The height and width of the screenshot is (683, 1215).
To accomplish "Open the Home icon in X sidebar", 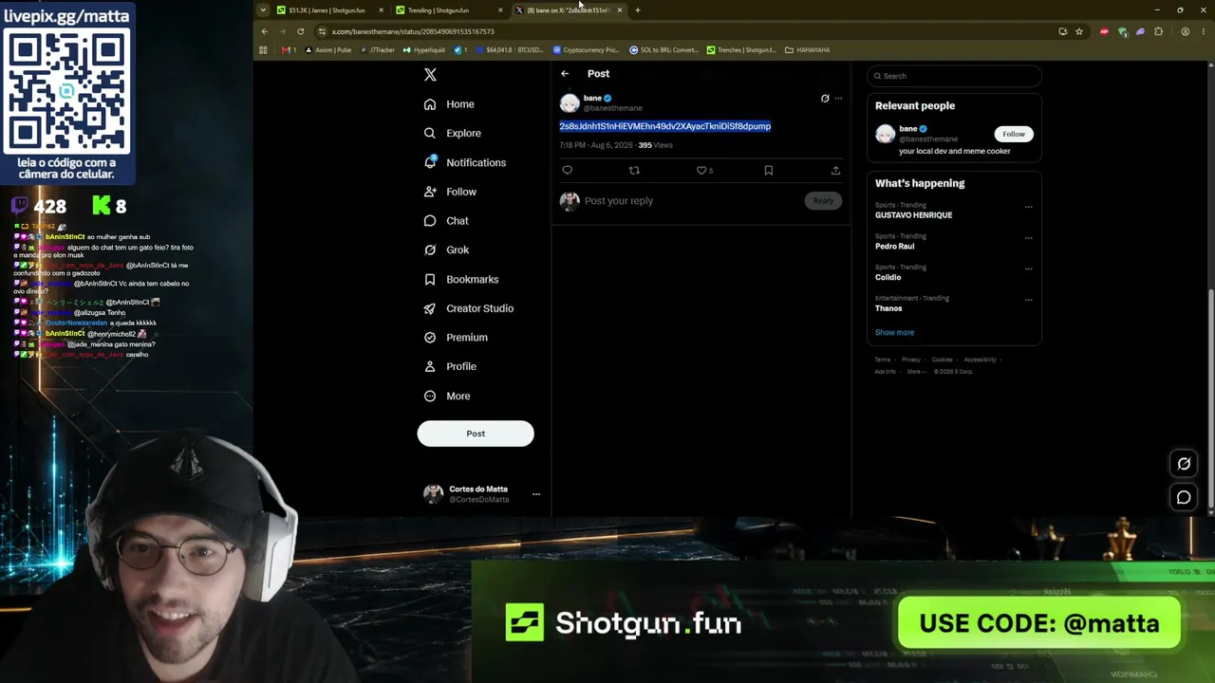I will [430, 104].
